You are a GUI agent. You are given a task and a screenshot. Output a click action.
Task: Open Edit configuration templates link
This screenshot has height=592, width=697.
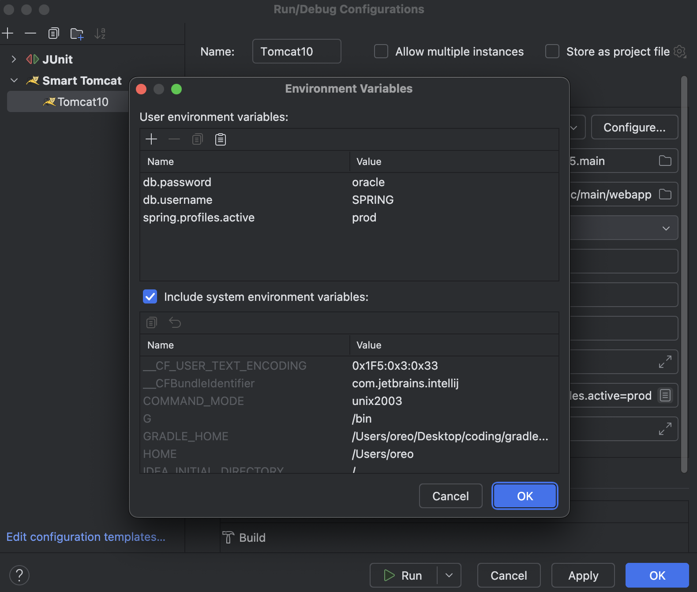pos(86,537)
